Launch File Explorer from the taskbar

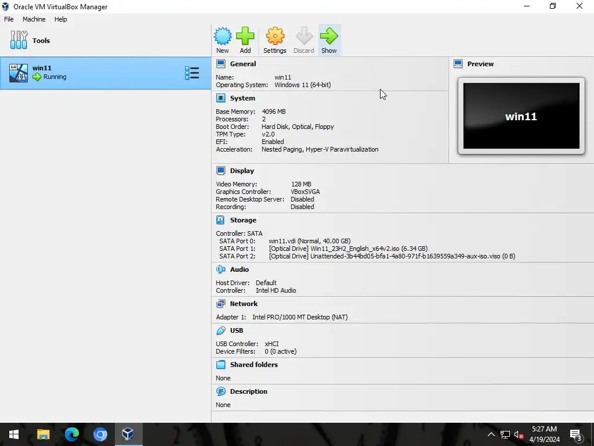43,434
